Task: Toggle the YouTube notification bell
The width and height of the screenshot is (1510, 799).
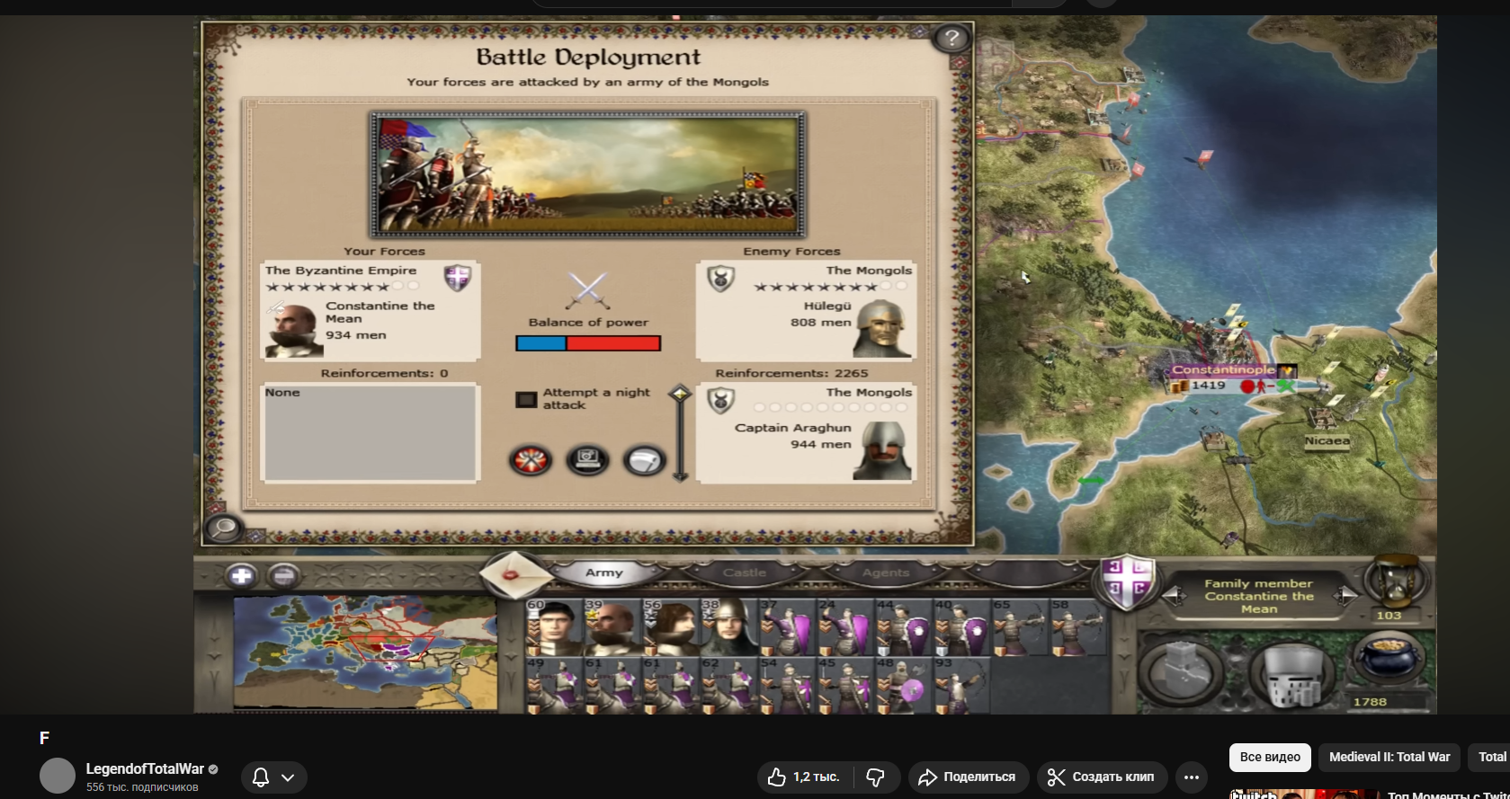Action: point(261,777)
